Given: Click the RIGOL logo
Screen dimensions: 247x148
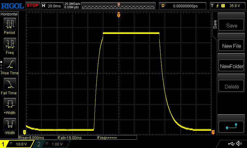Looking at the screenshot, I should (x=12, y=6).
